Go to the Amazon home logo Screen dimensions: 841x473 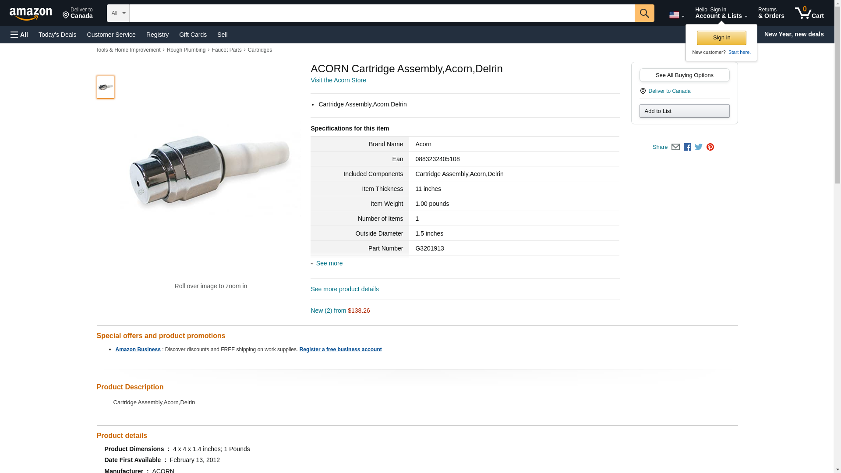pos(31,14)
